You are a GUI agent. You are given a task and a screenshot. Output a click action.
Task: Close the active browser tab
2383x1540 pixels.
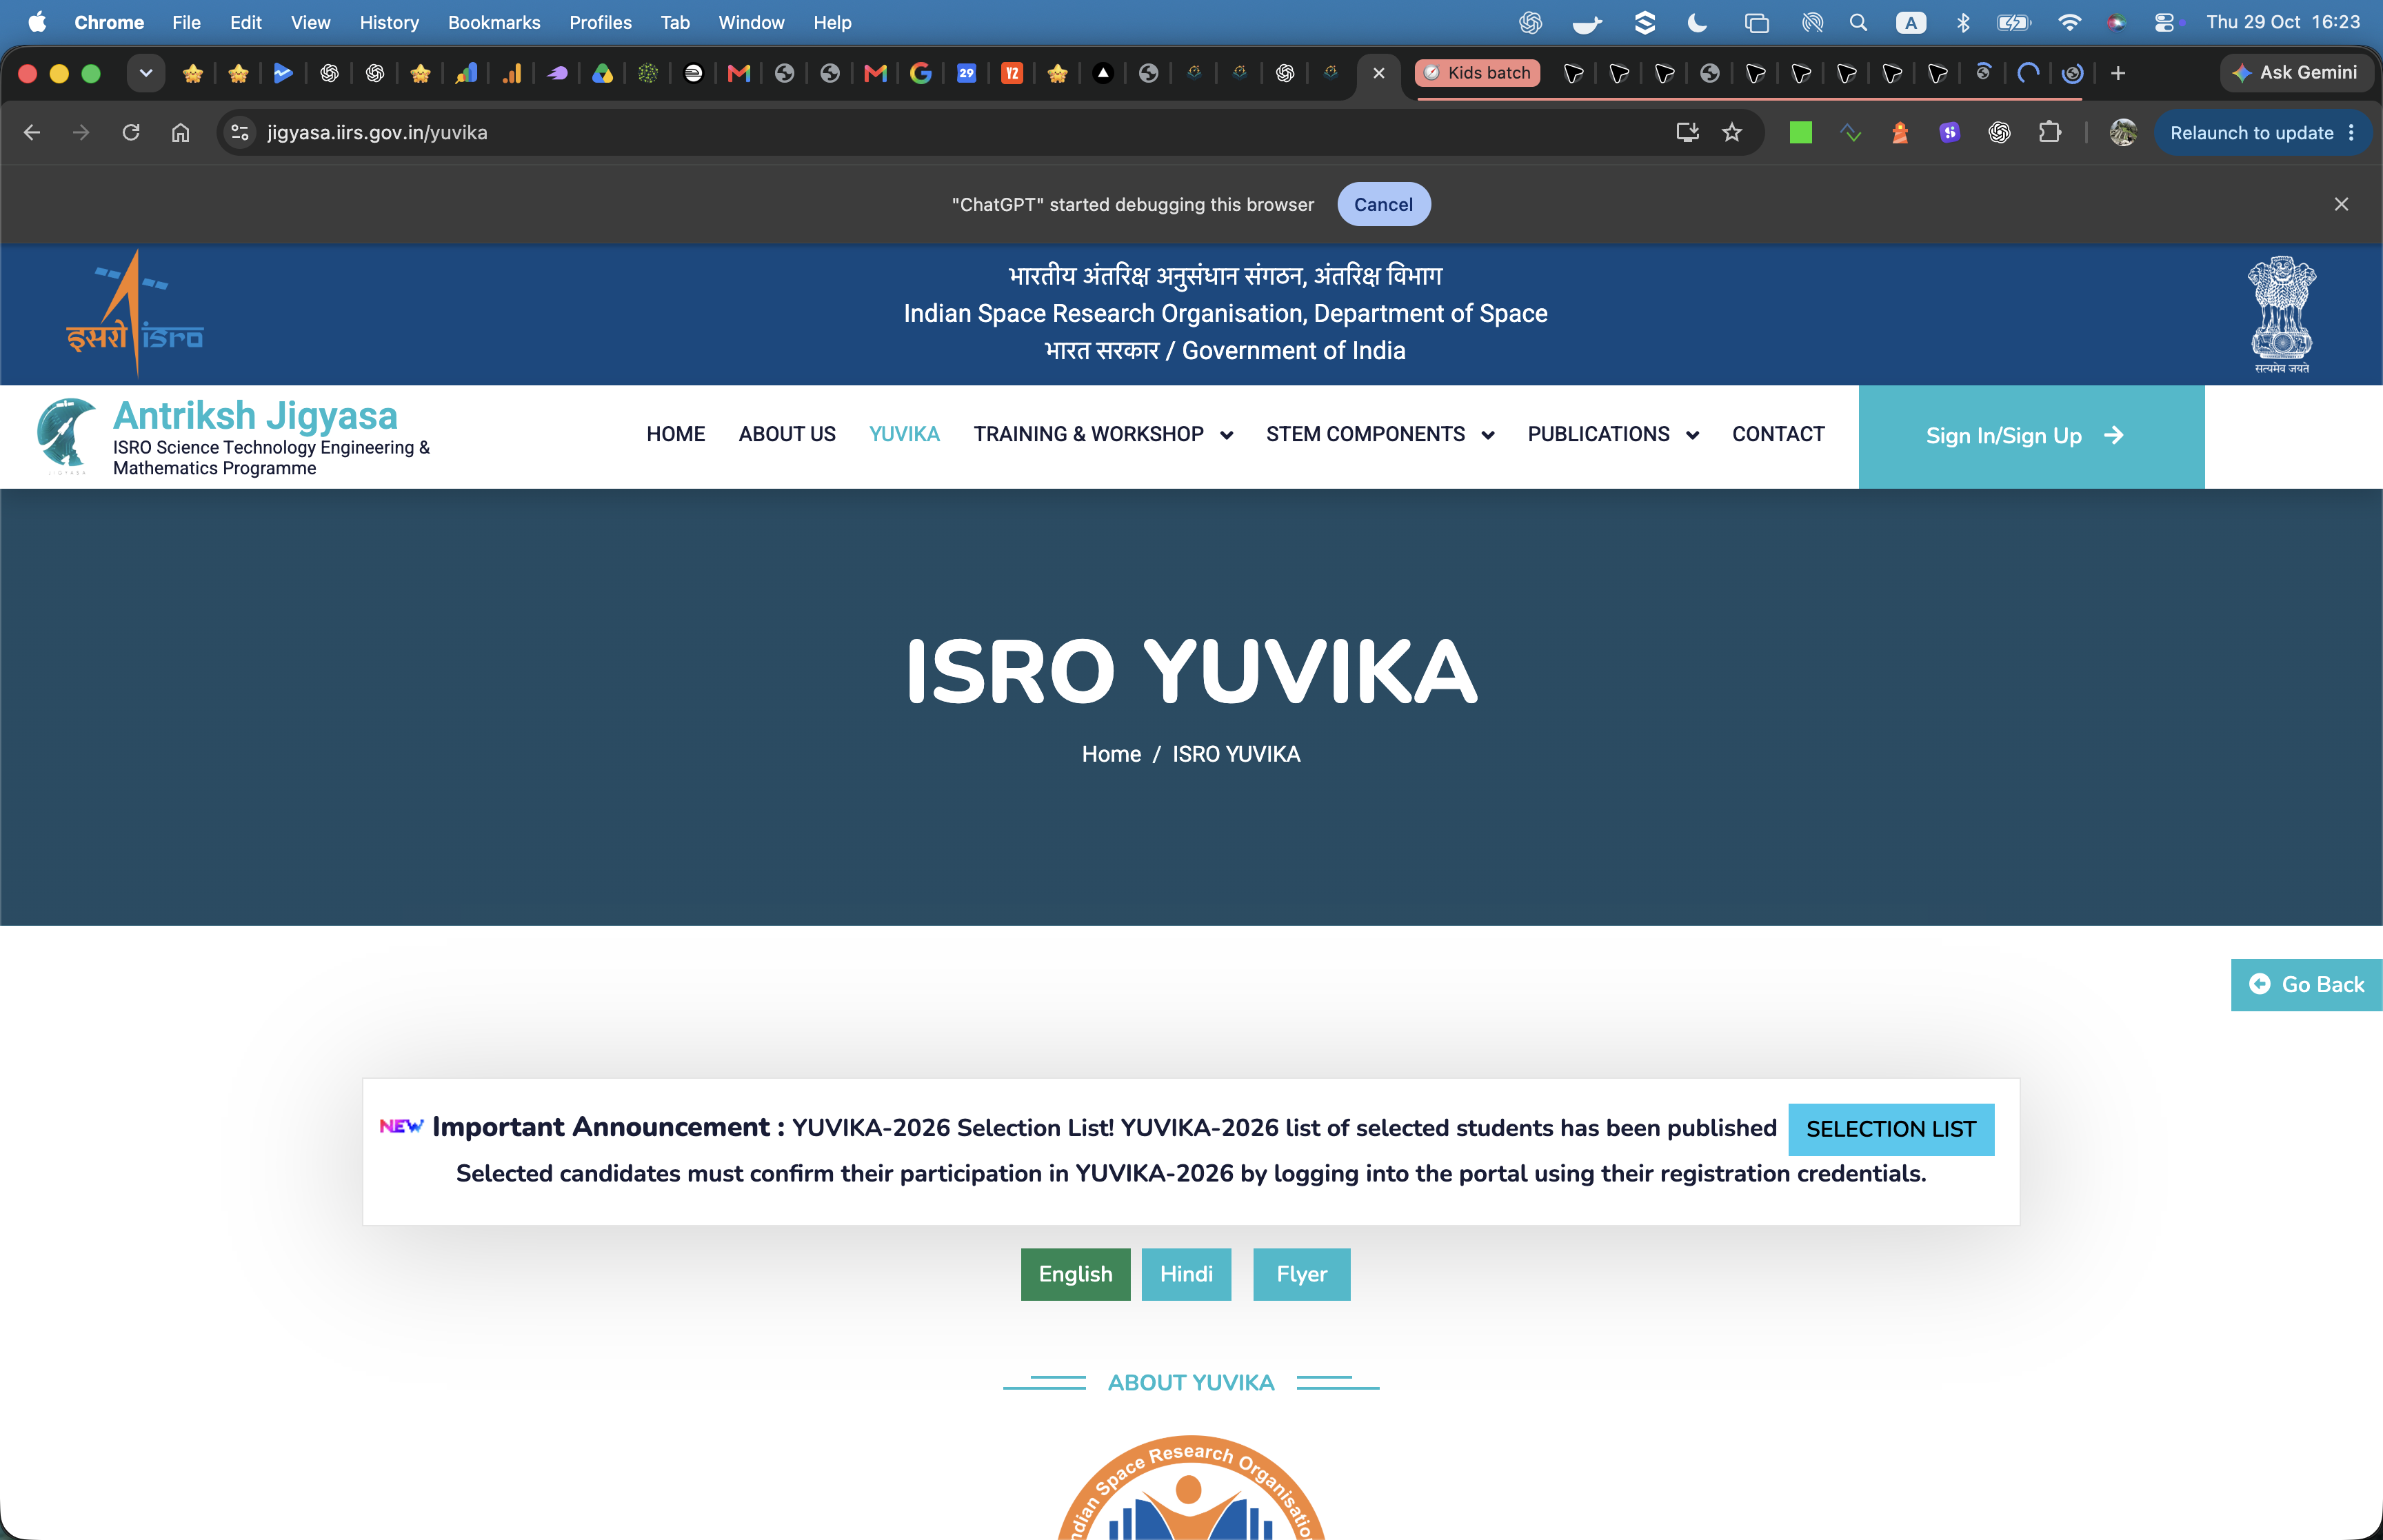click(1379, 73)
